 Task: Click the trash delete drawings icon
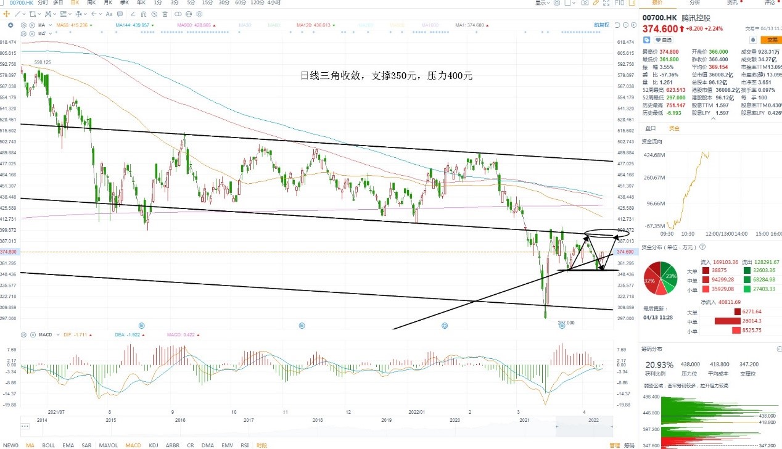pyautogui.click(x=165, y=14)
